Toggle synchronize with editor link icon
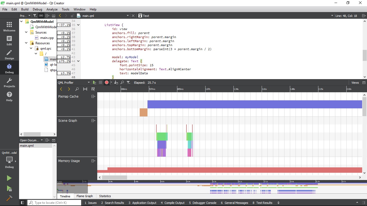This screenshot has height=206, width=367. coord(41,16)
